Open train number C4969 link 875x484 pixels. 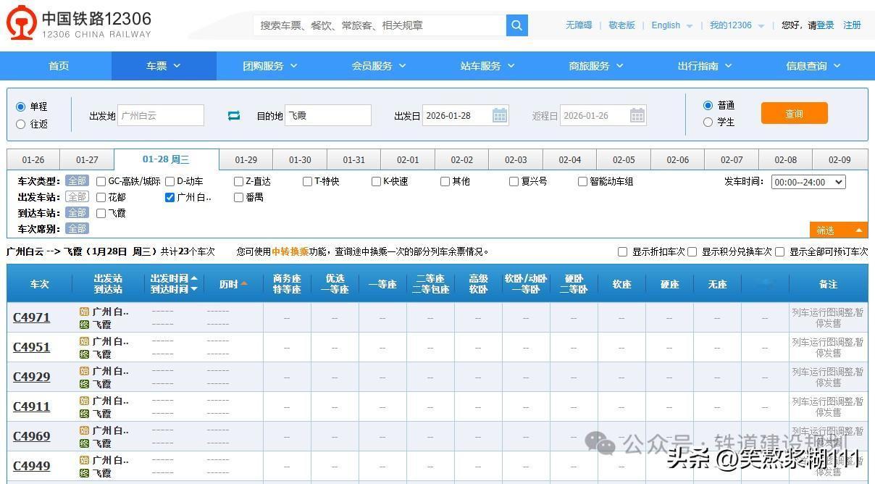[x=32, y=436]
